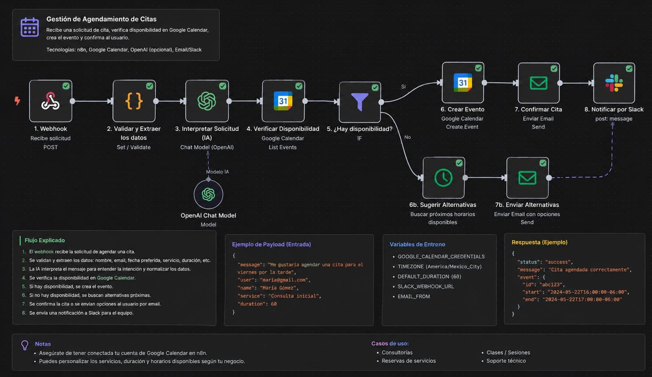The height and width of the screenshot is (377, 652).
Task: Select the Validar y Extraer curly-braces node
Action: tap(134, 101)
